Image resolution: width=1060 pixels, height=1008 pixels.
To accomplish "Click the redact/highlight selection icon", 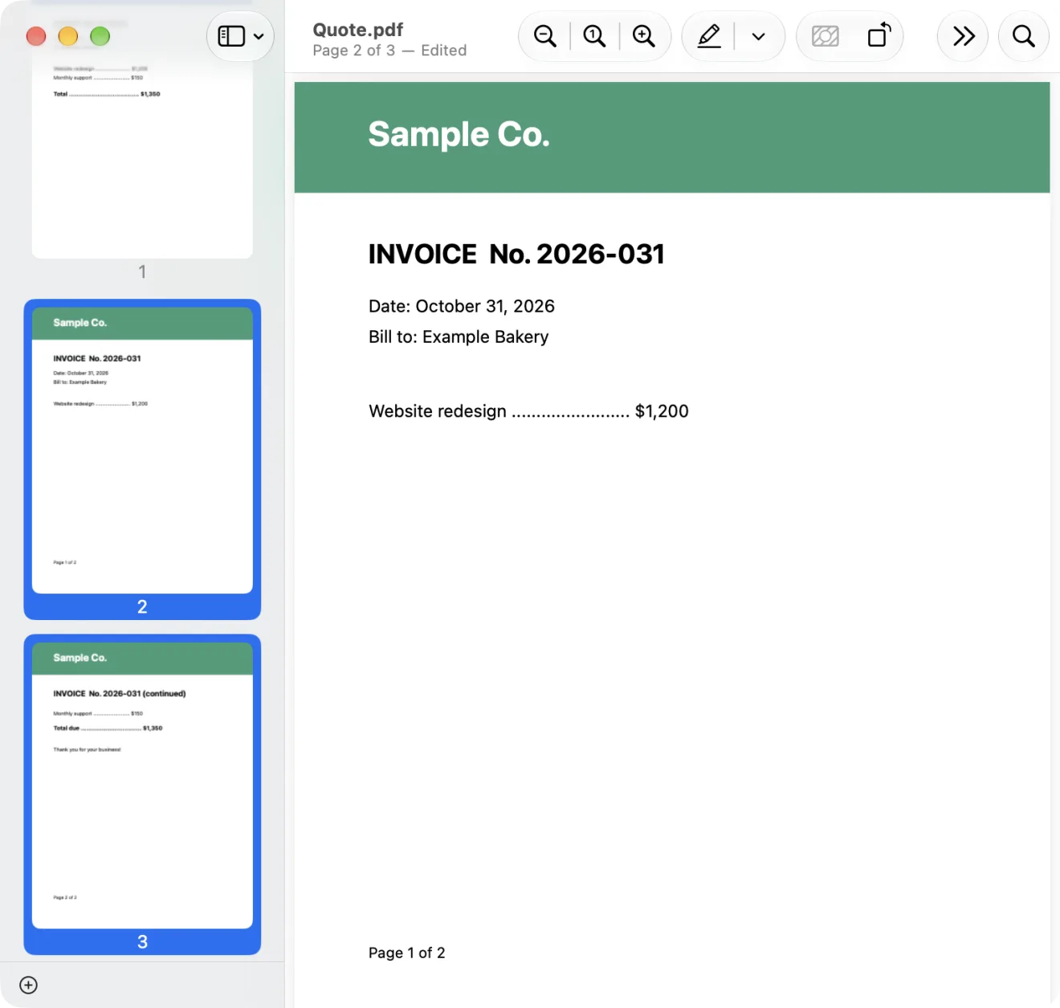I will (826, 36).
